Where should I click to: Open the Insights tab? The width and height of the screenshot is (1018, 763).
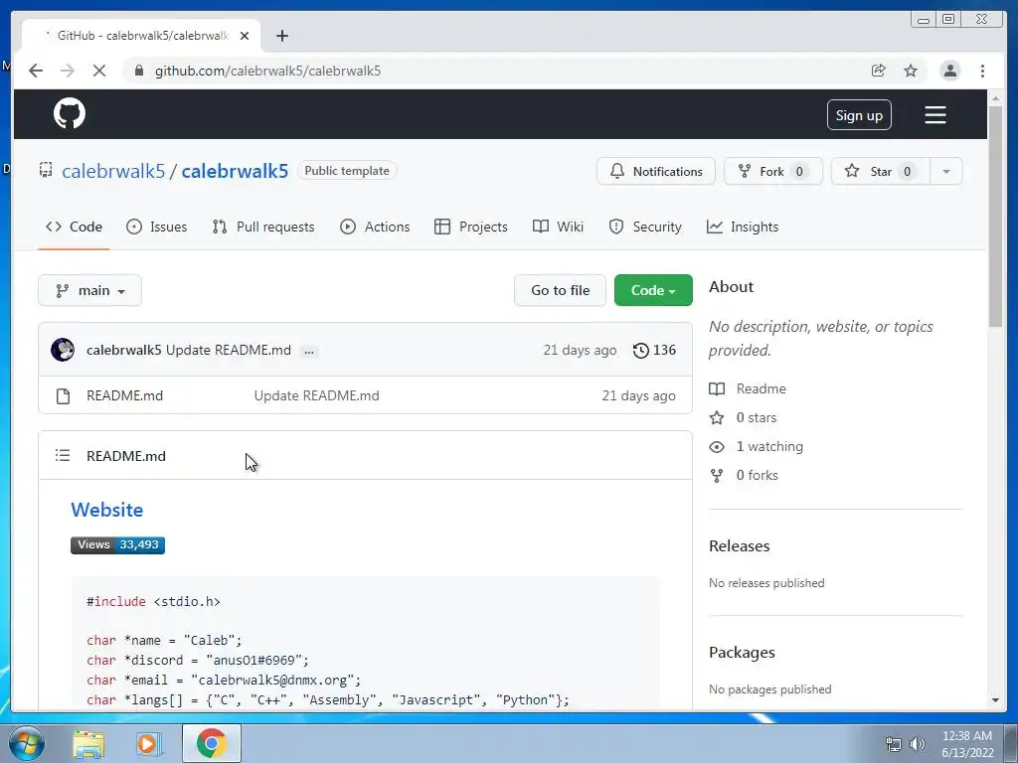click(742, 228)
